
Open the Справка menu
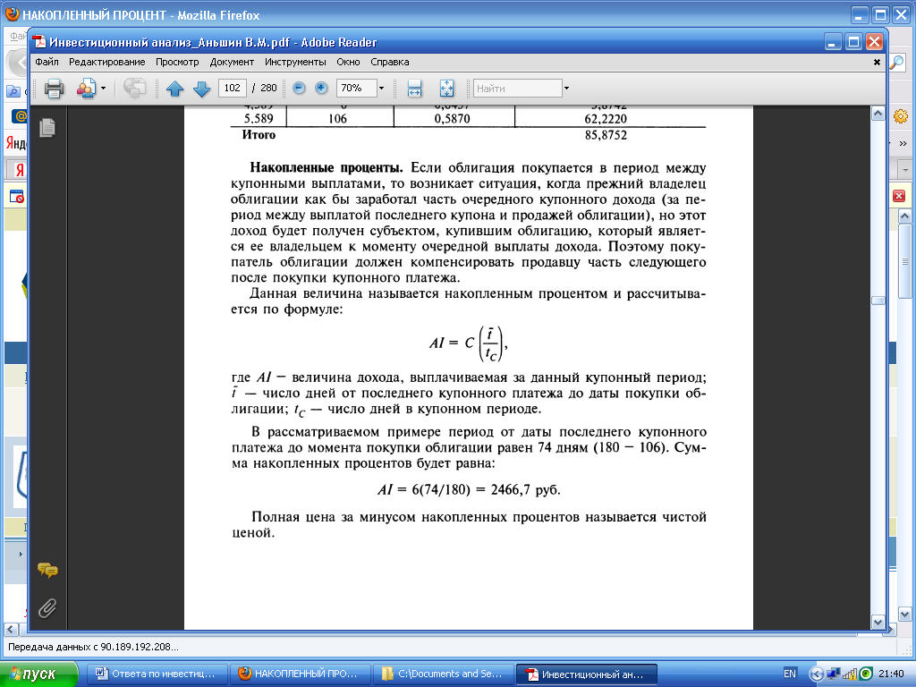pyautogui.click(x=390, y=62)
